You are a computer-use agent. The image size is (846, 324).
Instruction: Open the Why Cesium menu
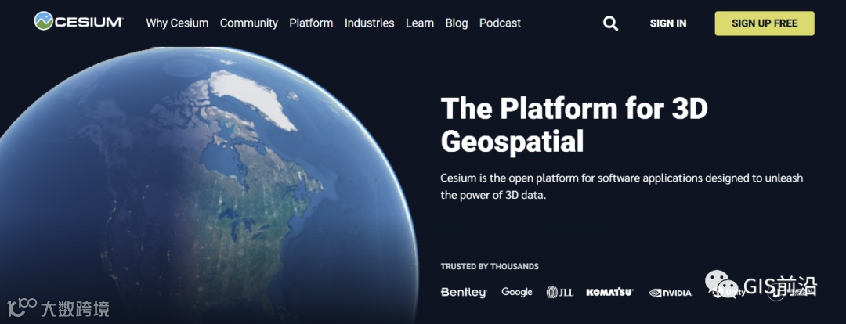(x=177, y=23)
